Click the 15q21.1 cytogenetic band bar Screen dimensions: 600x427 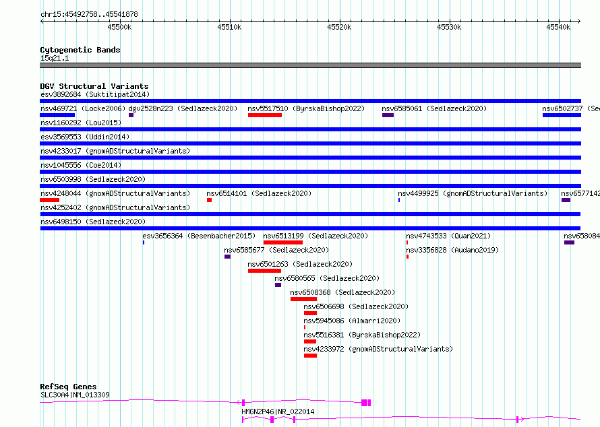click(310, 65)
